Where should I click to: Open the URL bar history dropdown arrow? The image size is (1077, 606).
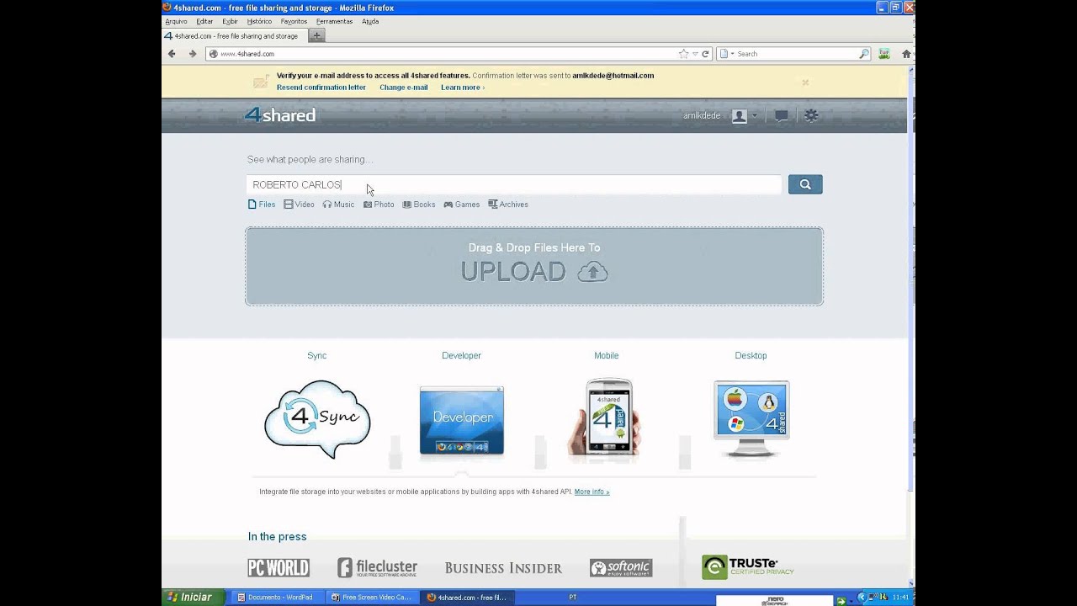click(694, 53)
